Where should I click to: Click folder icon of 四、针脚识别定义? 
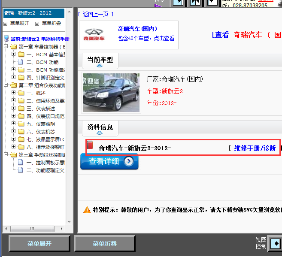click(x=21, y=77)
